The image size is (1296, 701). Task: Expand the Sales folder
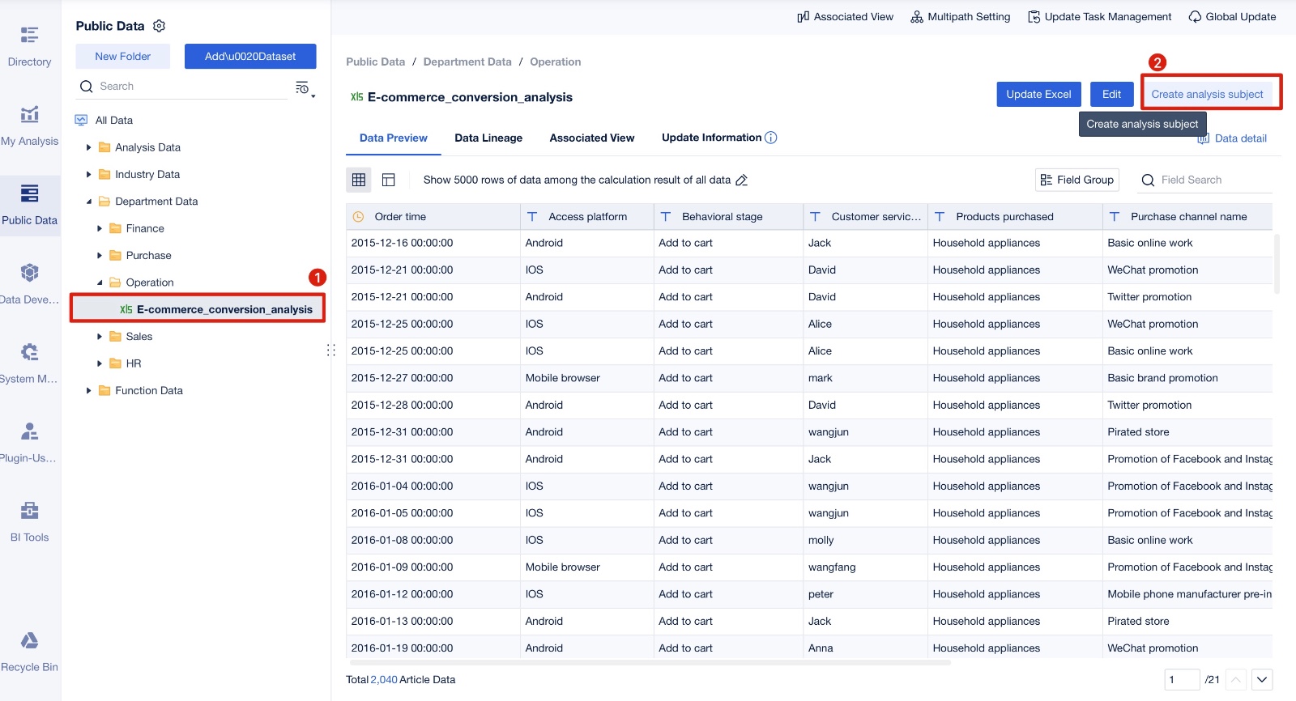click(100, 337)
